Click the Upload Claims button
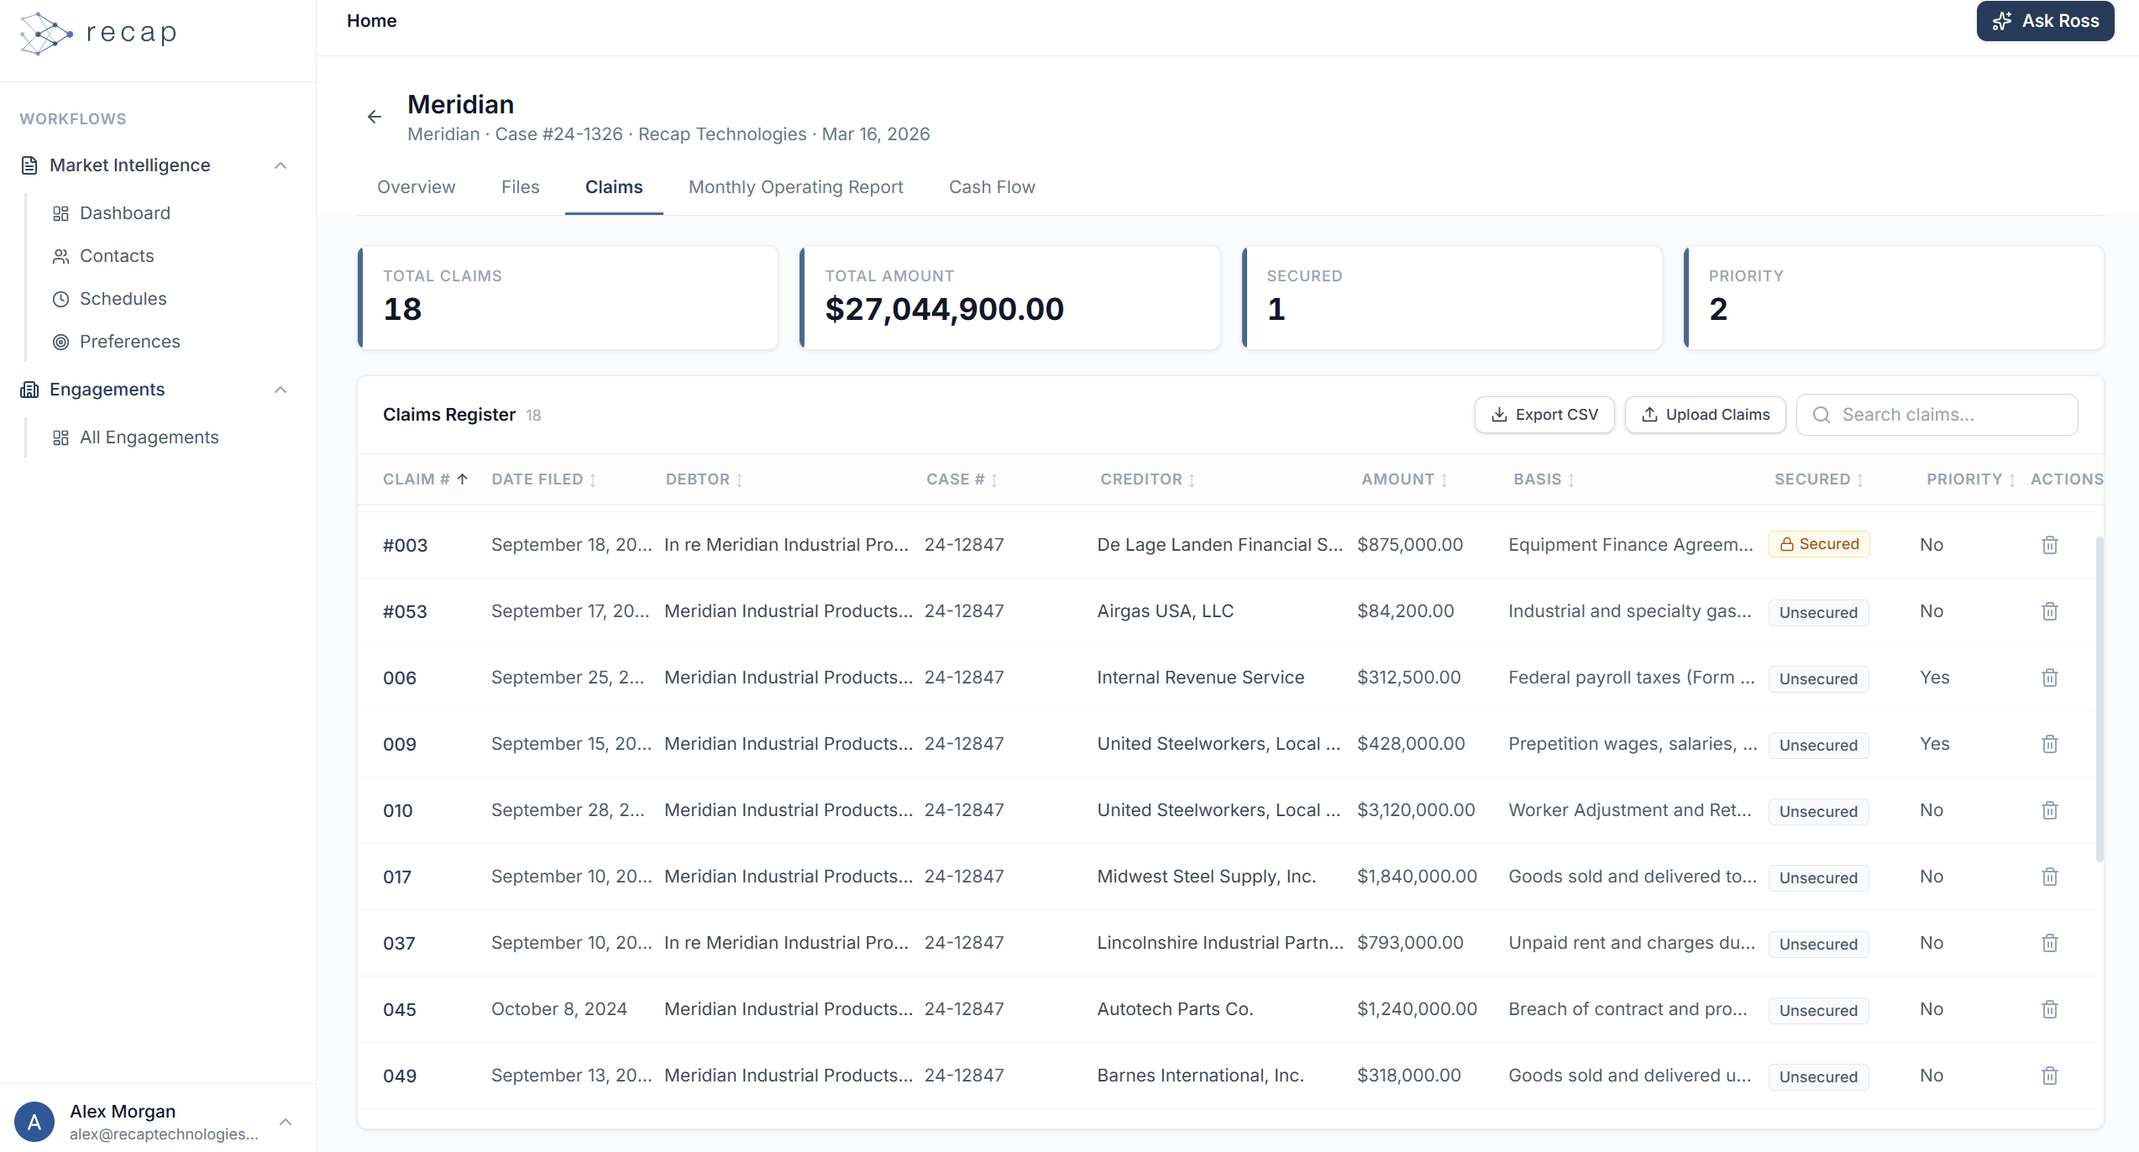The height and width of the screenshot is (1152, 2139). tap(1705, 414)
